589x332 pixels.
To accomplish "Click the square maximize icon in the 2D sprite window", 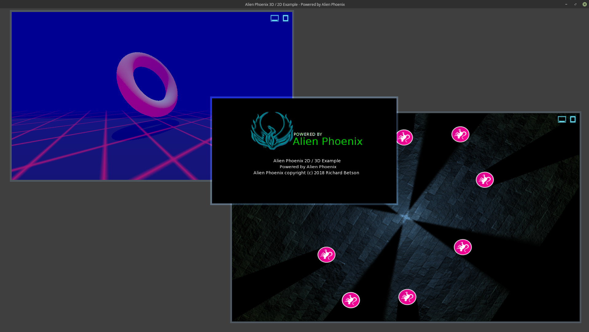I will point(573,119).
